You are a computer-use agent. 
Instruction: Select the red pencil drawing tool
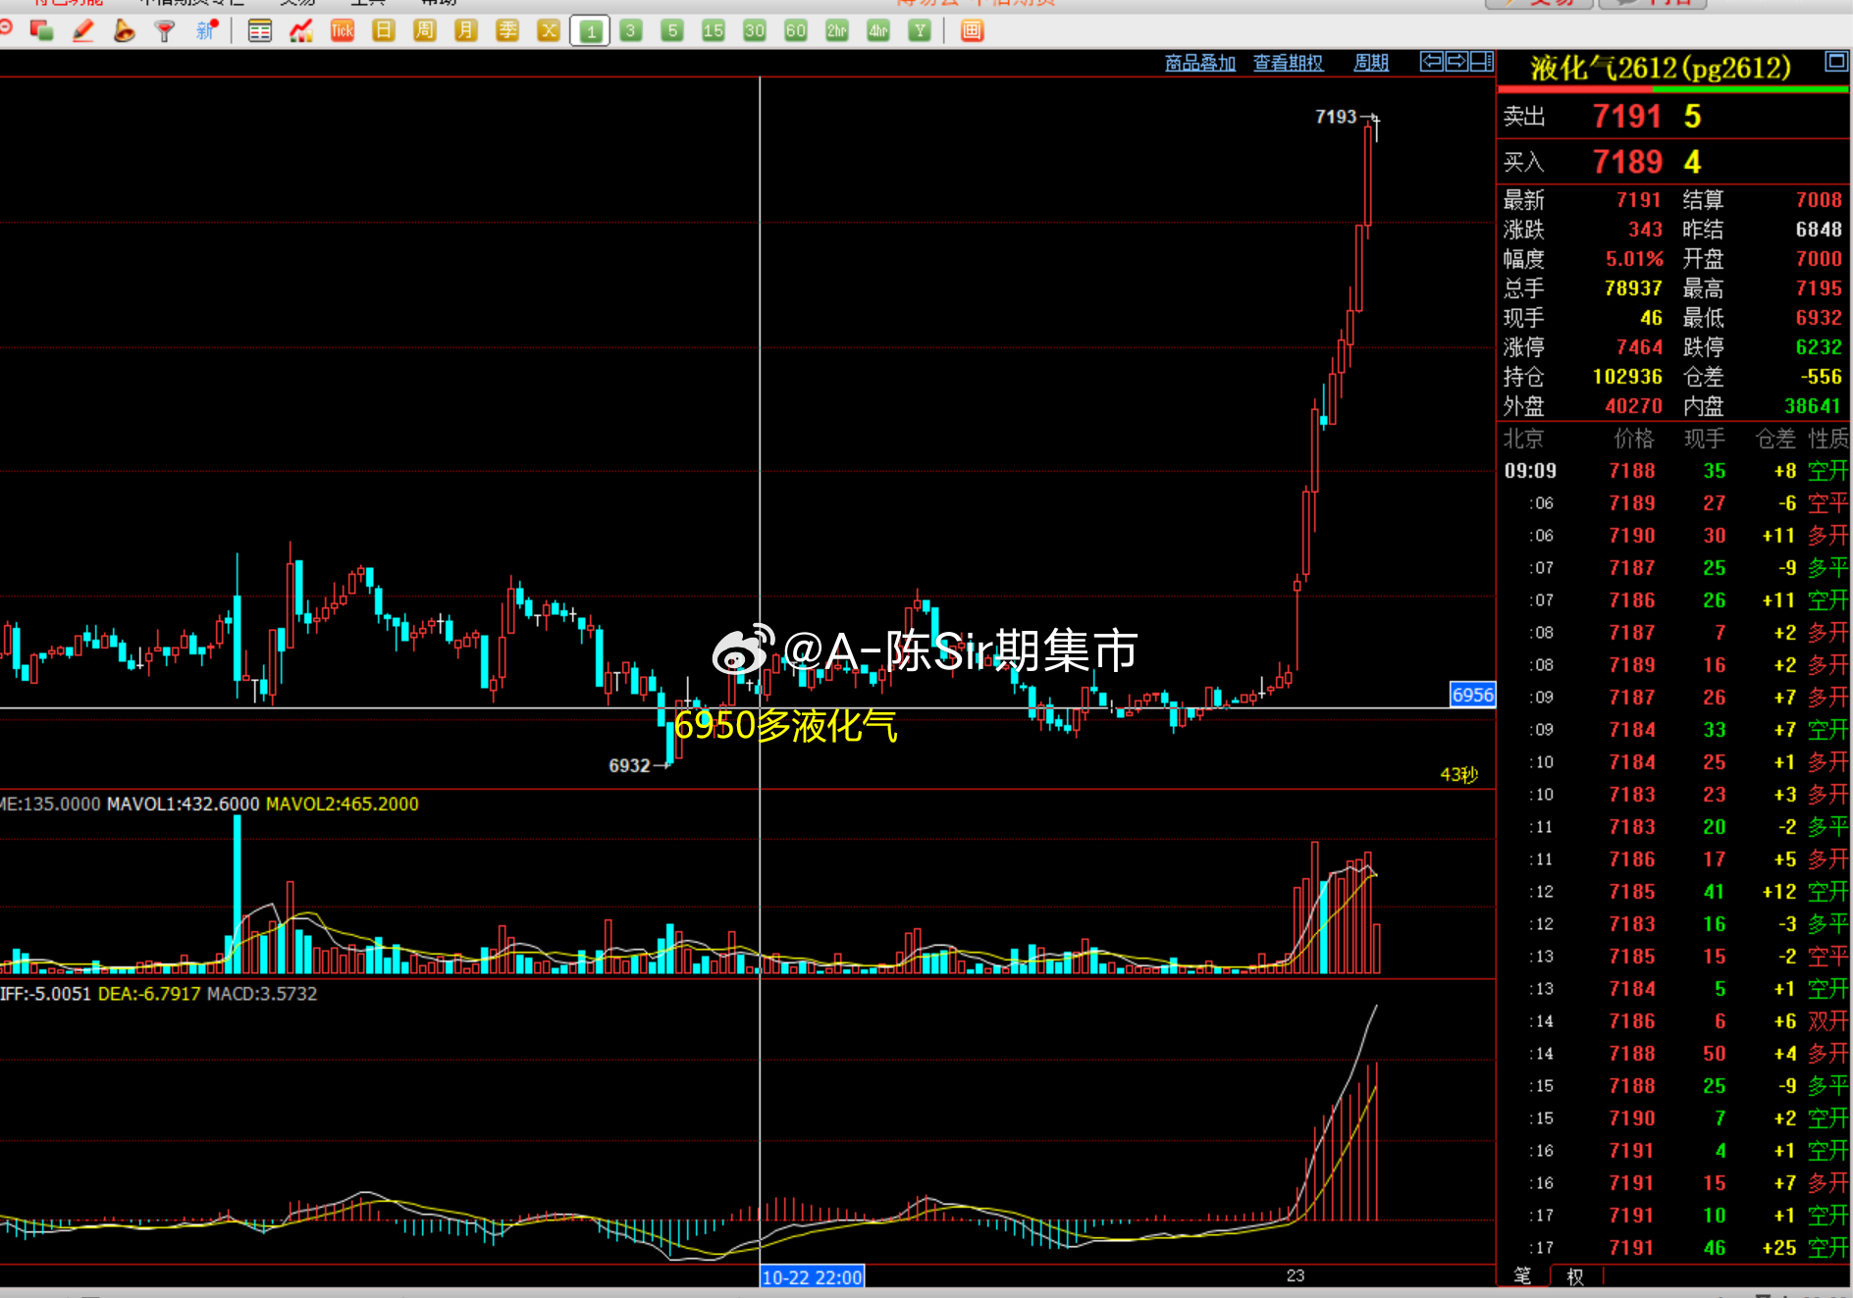[83, 31]
